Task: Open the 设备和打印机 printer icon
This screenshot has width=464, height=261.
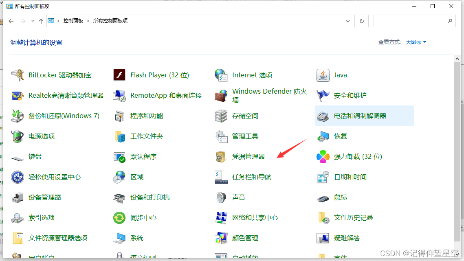Action: [119, 198]
